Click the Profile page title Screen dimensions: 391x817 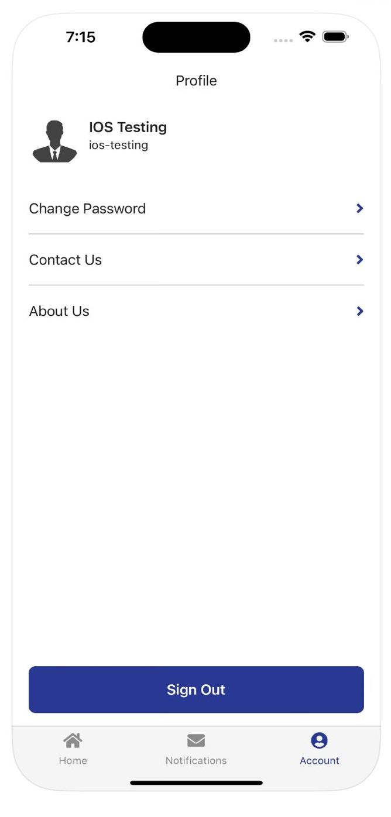click(x=196, y=81)
